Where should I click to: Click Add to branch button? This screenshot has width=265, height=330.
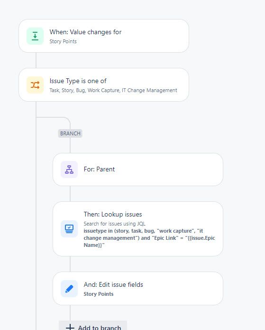[93, 326]
